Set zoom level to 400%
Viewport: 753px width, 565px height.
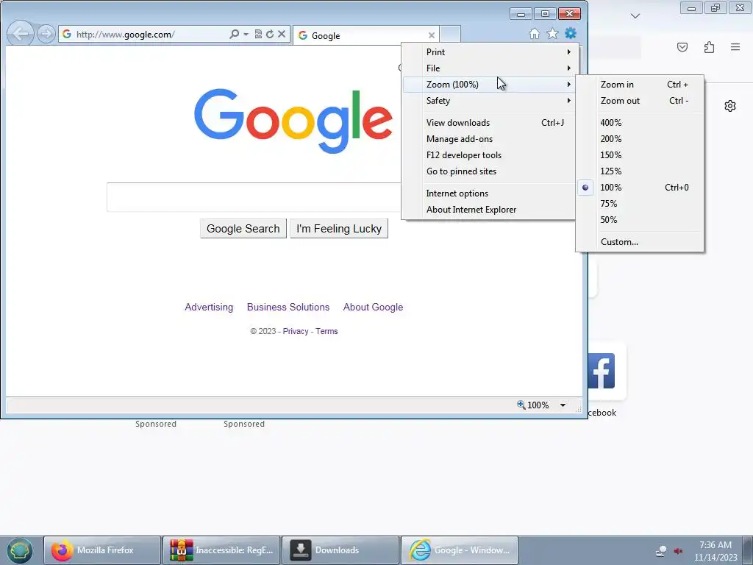click(640, 123)
